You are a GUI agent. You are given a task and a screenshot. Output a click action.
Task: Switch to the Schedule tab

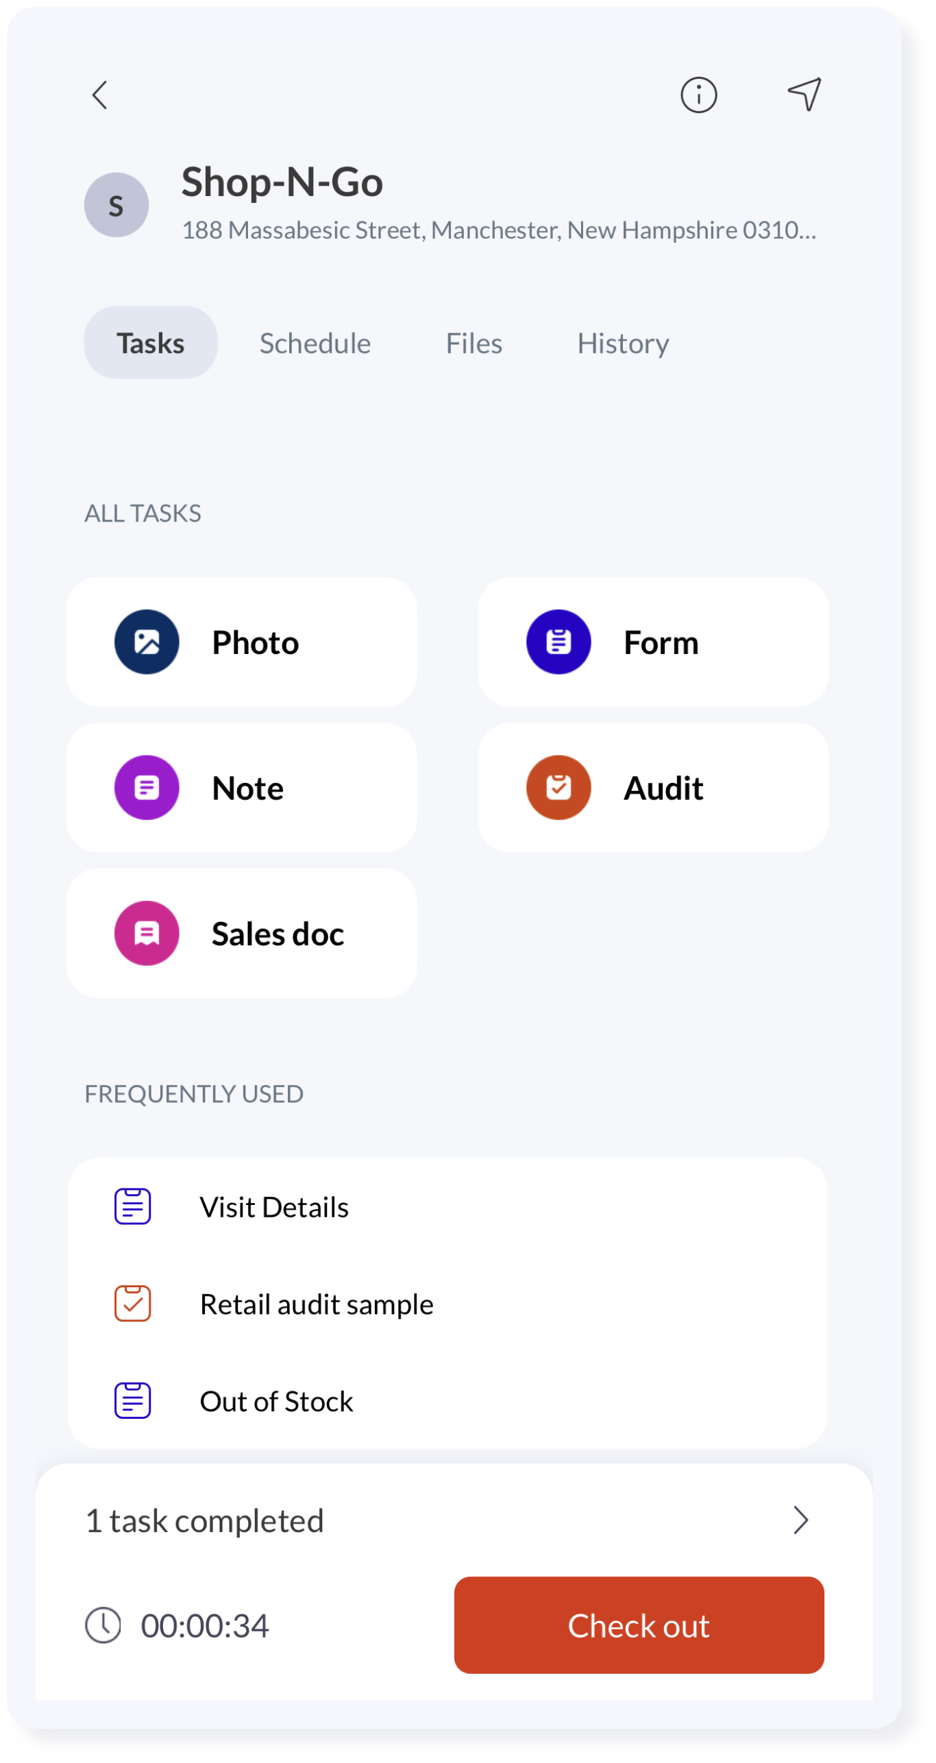click(x=315, y=343)
